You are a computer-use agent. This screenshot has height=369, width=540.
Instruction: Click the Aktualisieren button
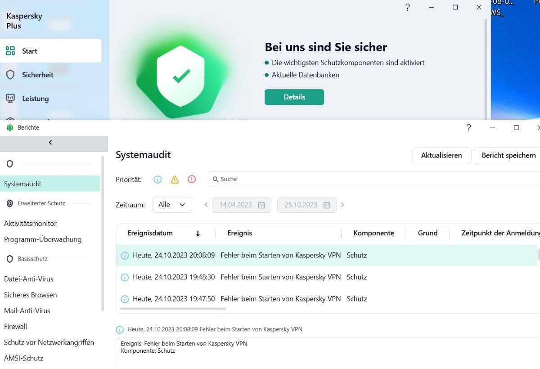coord(441,155)
